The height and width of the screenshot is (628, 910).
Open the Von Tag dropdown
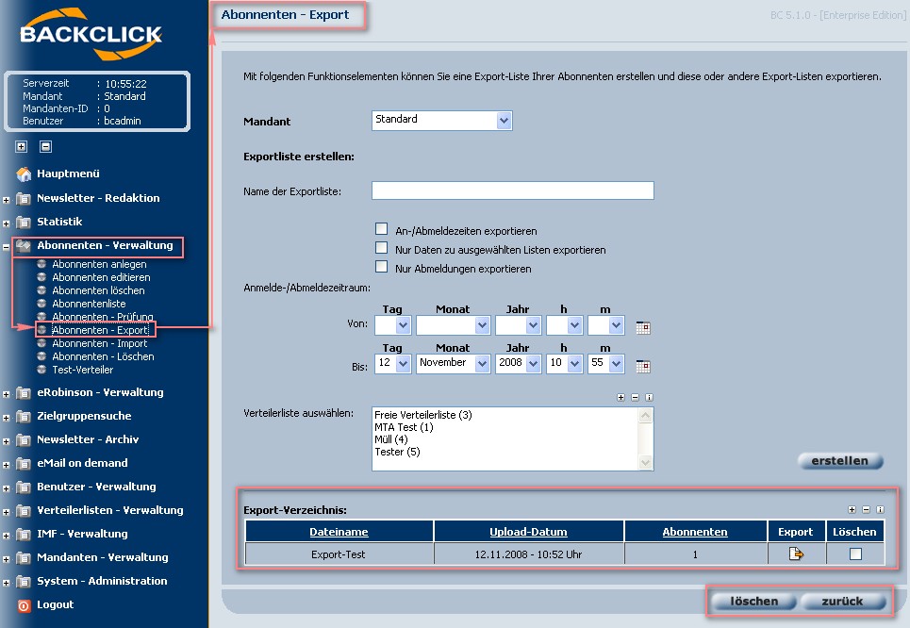pos(393,325)
